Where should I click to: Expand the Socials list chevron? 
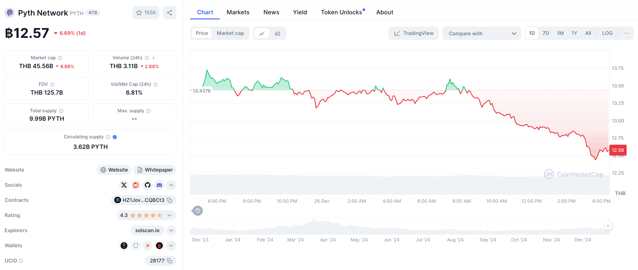[x=171, y=185]
